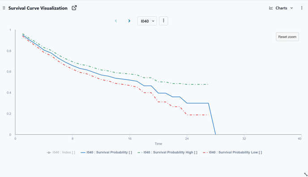Click the chevron arrow next to Charts

point(292,8)
